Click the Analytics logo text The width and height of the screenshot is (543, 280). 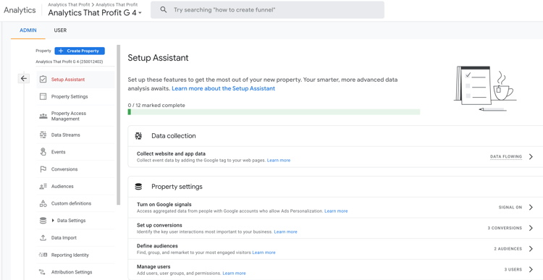pos(20,10)
